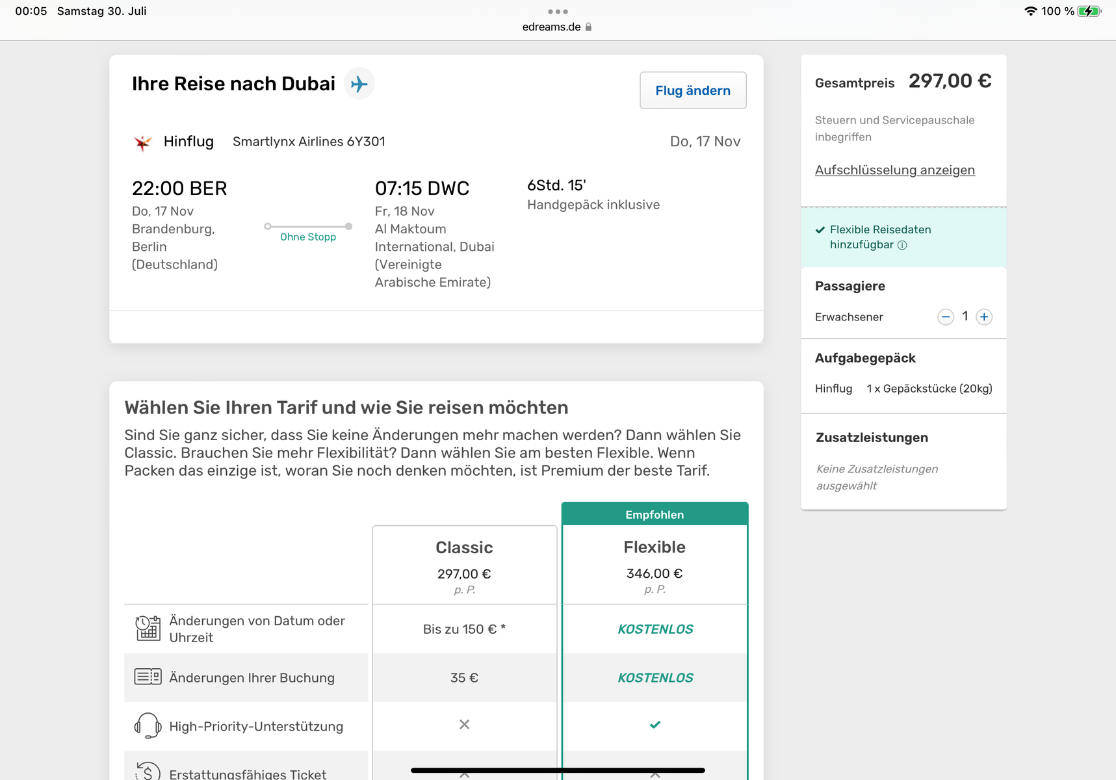Click the Empfohlen recommended banner
This screenshot has height=780, width=1116.
point(655,514)
